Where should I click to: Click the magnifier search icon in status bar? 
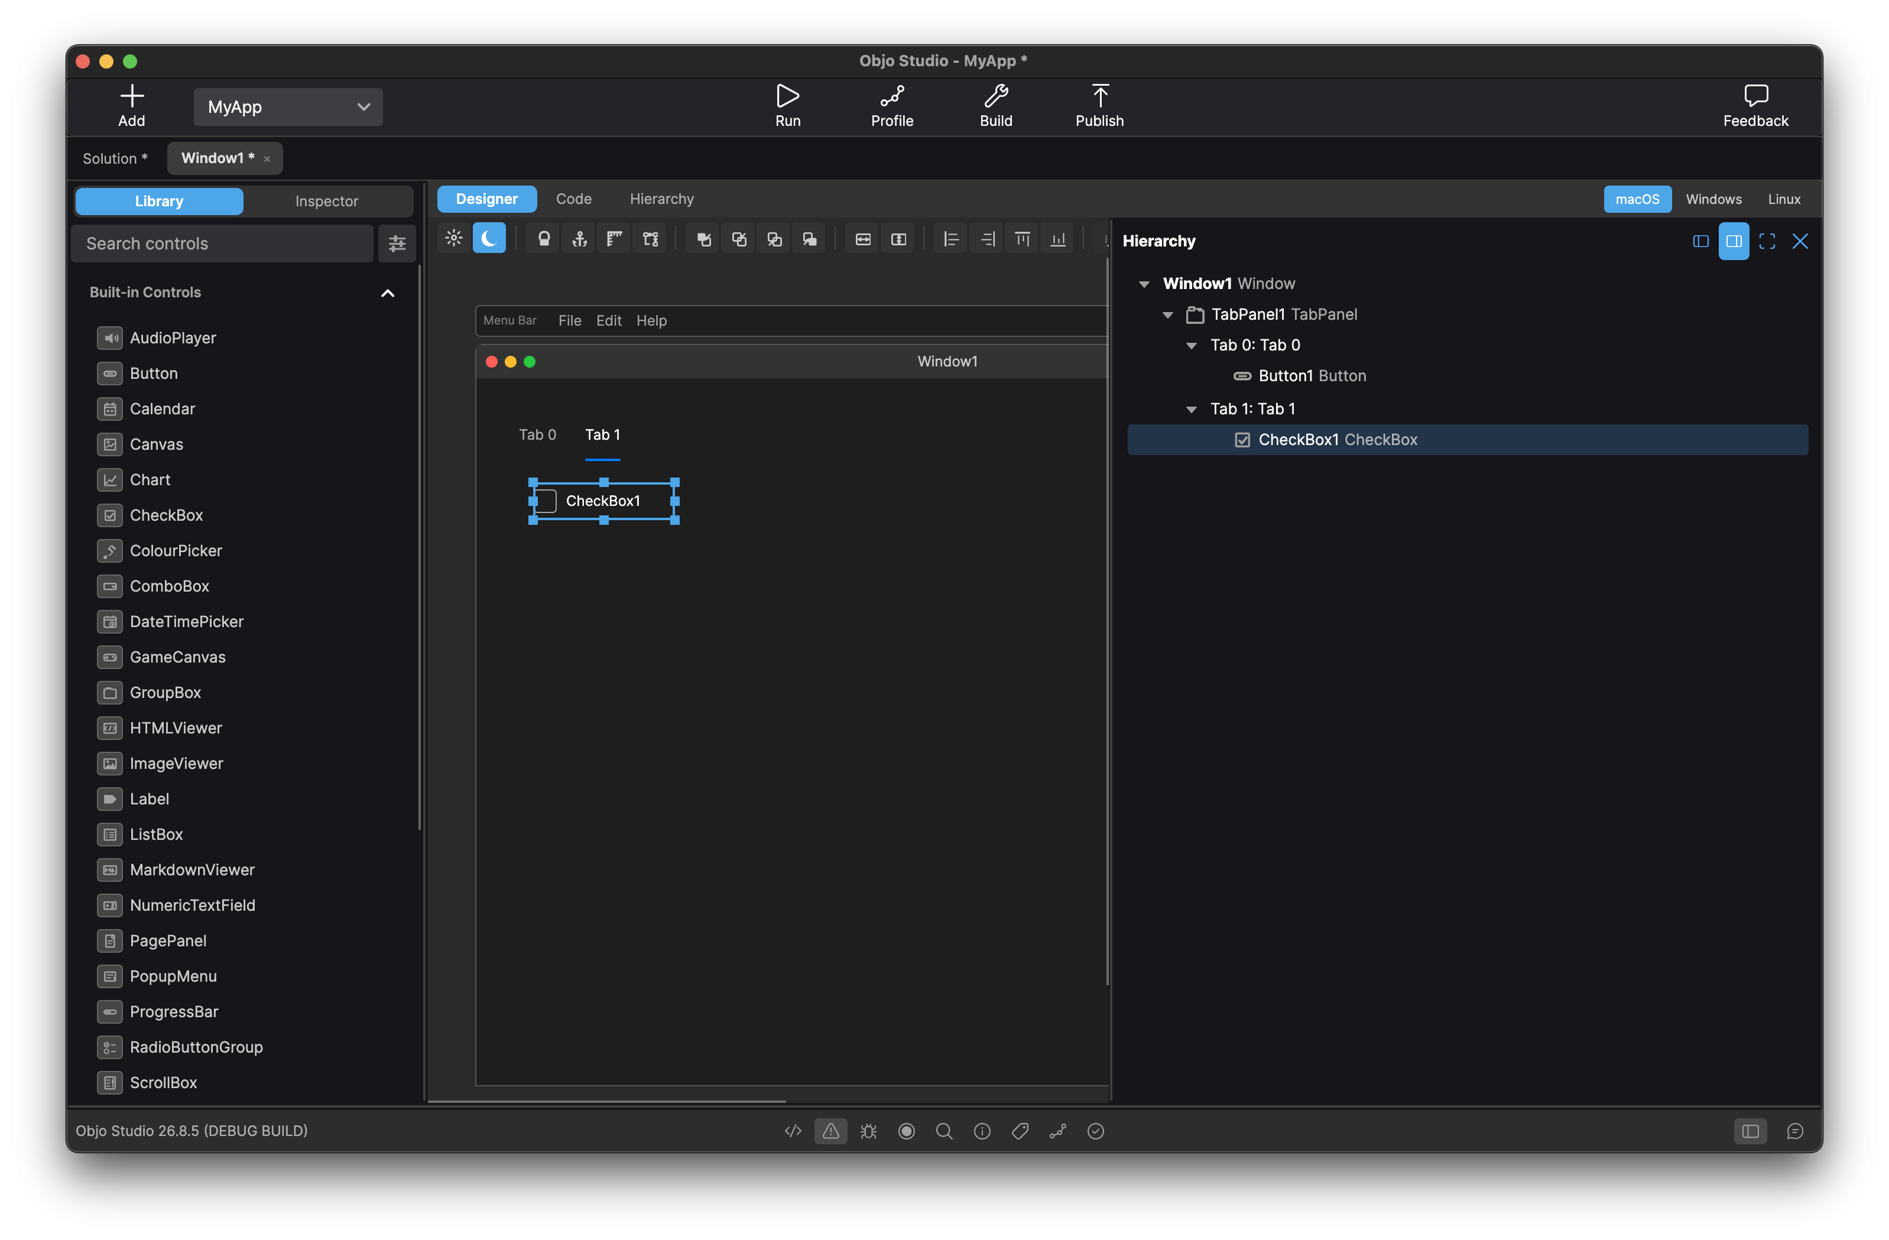pyautogui.click(x=944, y=1131)
